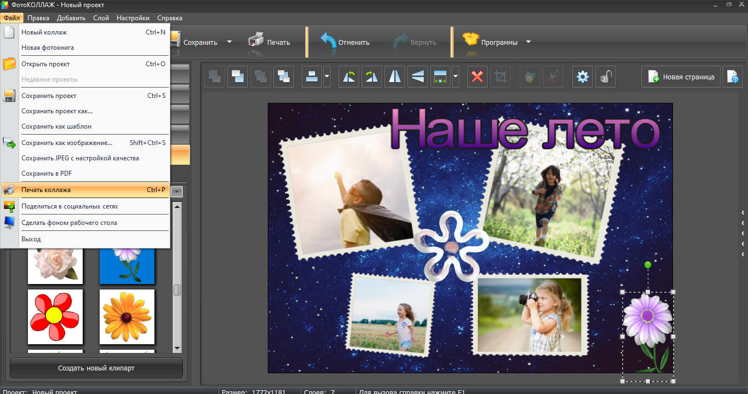Select the orange daisy clipart thumbnail

(x=127, y=317)
